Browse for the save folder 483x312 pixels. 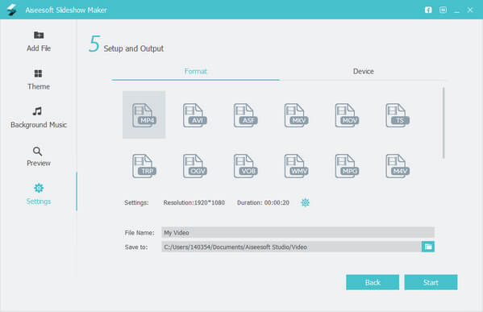click(428, 247)
